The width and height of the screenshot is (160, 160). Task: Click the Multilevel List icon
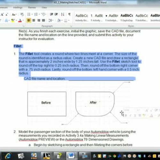click(x=44, y=14)
